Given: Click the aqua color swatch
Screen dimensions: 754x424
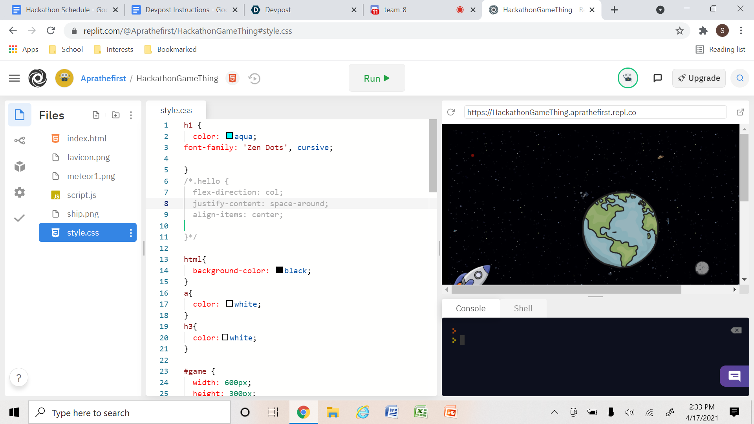Looking at the screenshot, I should [230, 136].
